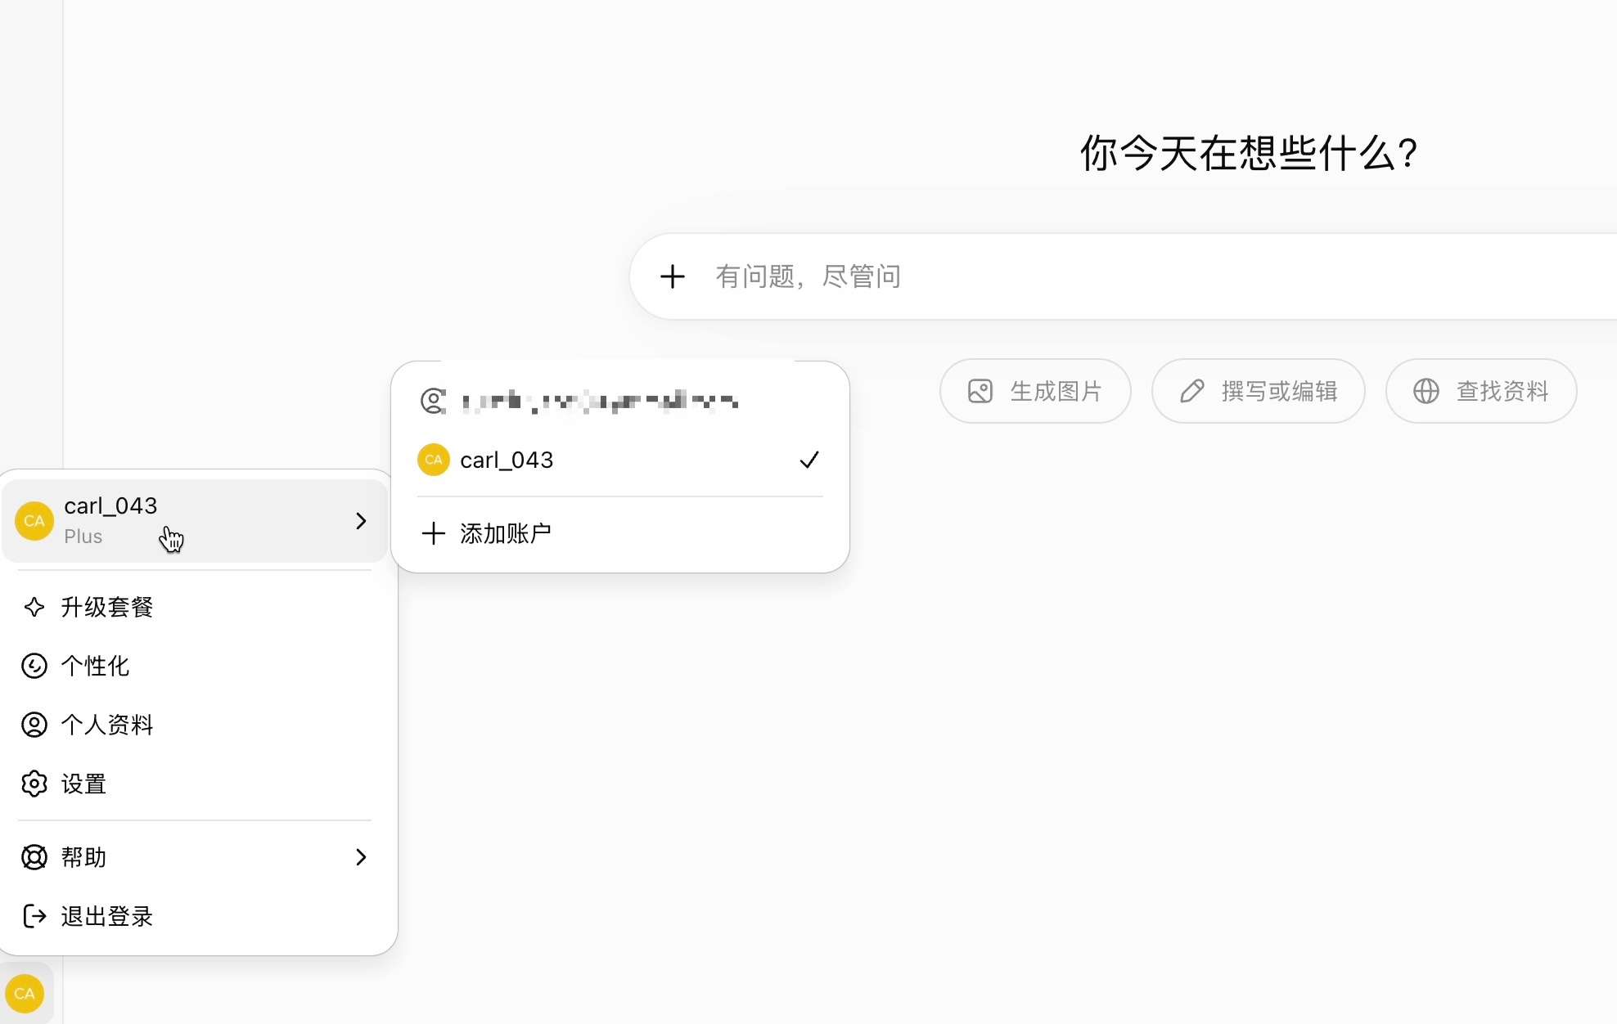Click the sparkle icon beside 升级套餐
Image resolution: width=1617 pixels, height=1024 pixels.
click(34, 607)
